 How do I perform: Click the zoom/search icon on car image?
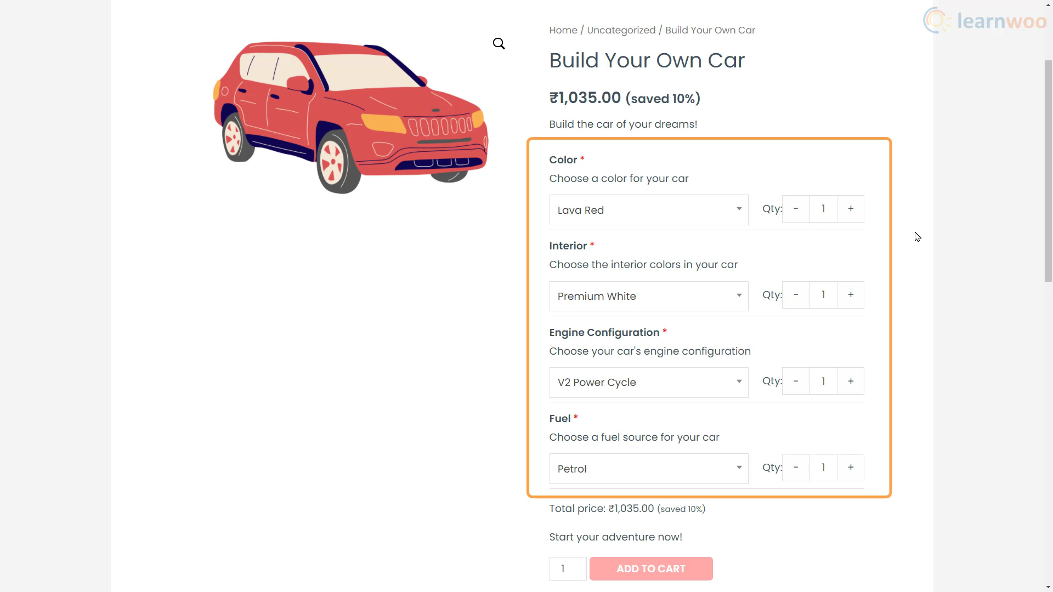point(499,43)
